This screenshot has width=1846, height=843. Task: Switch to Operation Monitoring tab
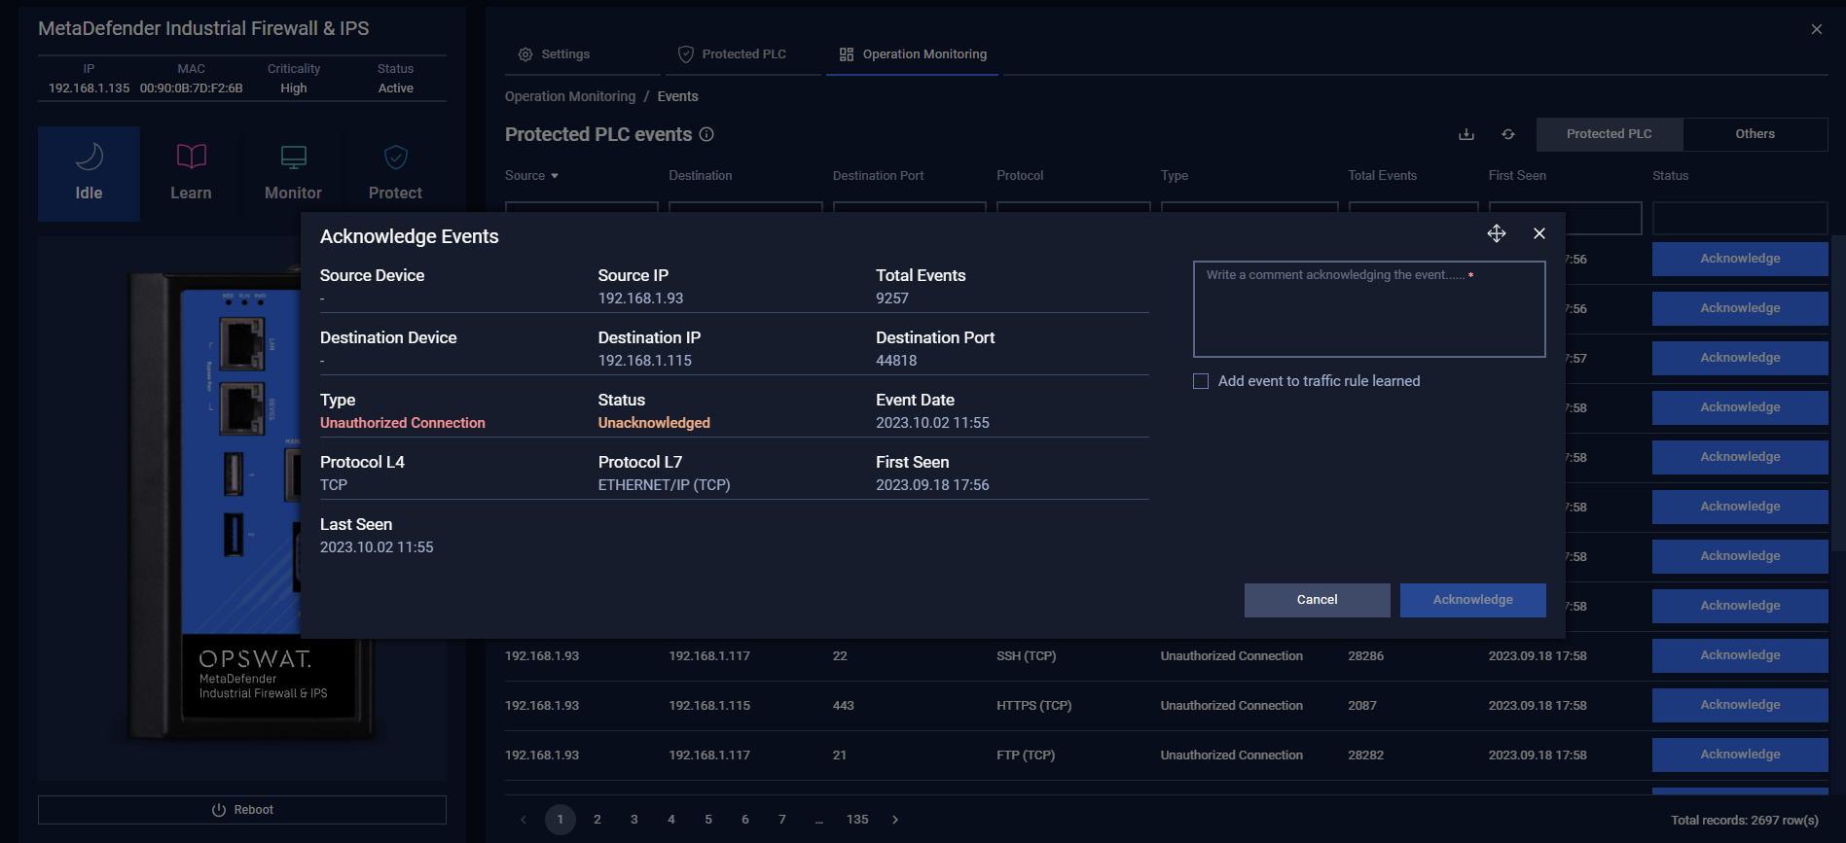click(x=913, y=54)
